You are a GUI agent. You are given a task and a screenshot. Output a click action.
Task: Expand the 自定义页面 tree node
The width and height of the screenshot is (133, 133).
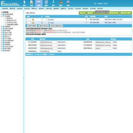[x=1, y=33]
